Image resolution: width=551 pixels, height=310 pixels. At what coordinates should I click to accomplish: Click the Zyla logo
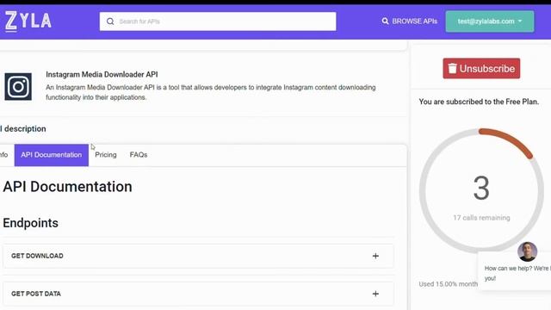pyautogui.click(x=28, y=21)
